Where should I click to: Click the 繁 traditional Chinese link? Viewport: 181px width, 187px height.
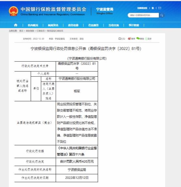(x=153, y=8)
